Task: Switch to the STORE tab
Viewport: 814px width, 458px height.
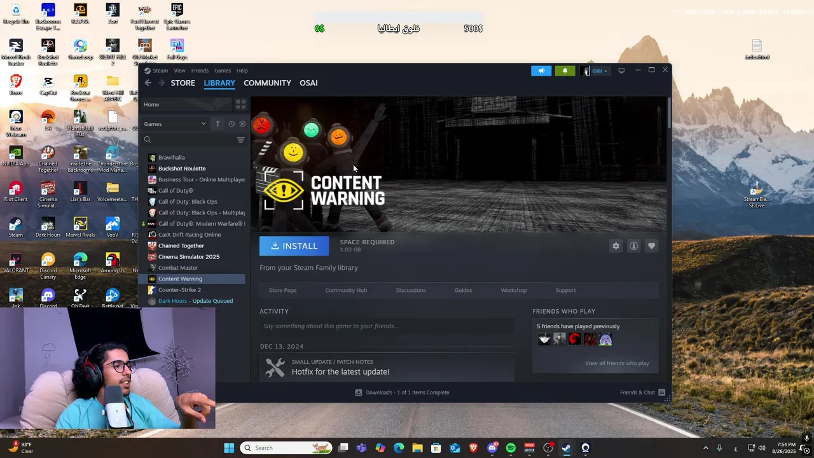Action: [x=183, y=83]
